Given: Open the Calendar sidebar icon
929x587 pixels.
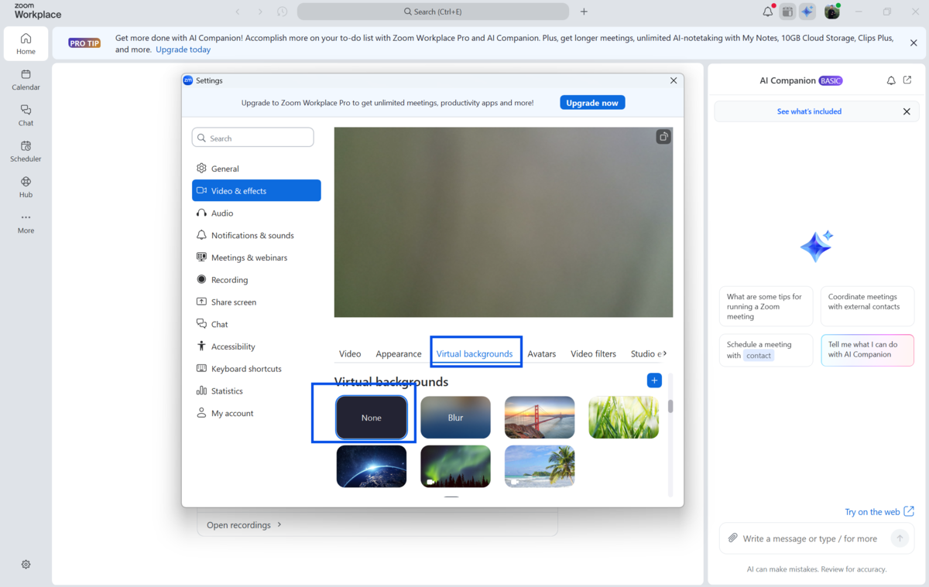Looking at the screenshot, I should (26, 80).
